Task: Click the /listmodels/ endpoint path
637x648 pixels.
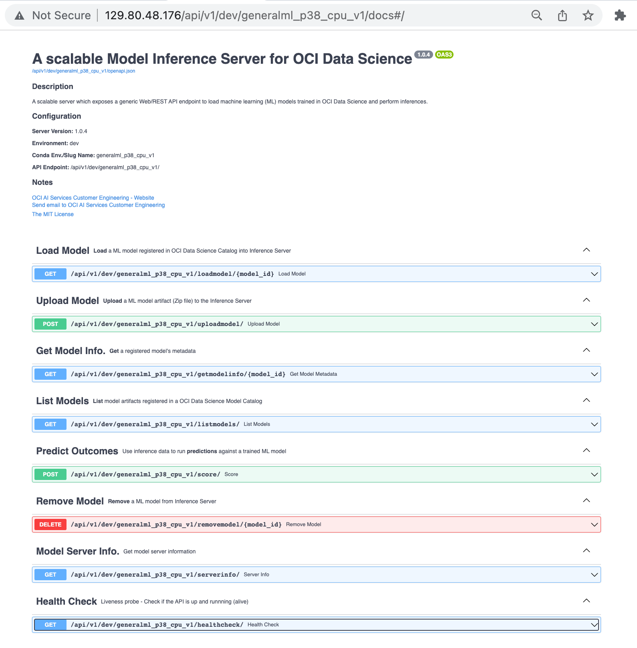Action: 155,424
